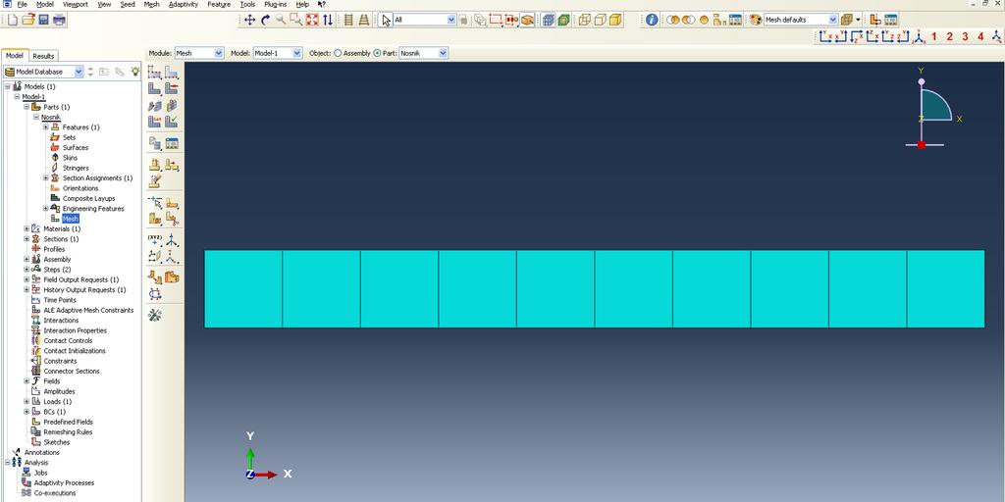1005x502 pixels.
Task: Select the Part object radio button
Action: (376, 53)
